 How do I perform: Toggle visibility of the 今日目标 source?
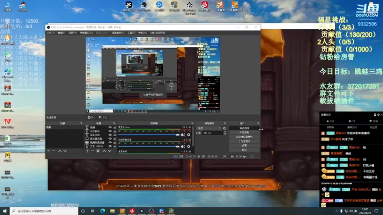pyautogui.click(x=110, y=131)
